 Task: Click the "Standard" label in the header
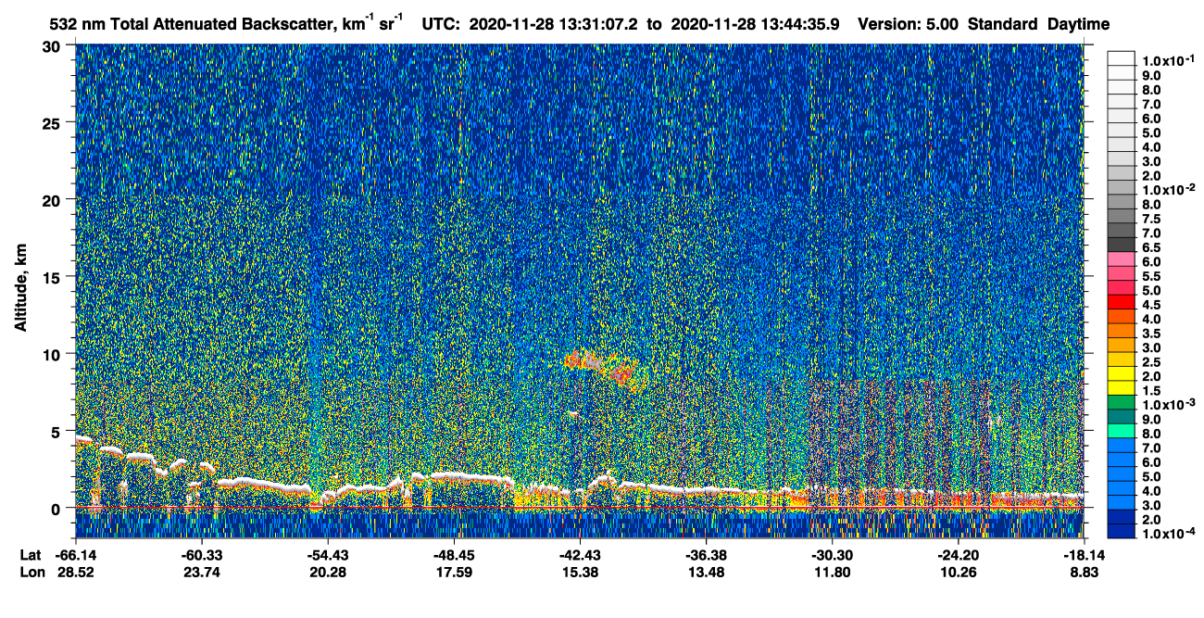(x=1003, y=23)
